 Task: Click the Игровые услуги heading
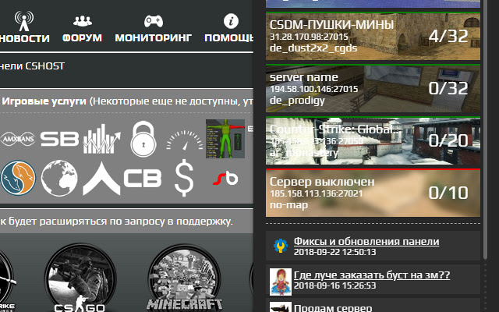pyautogui.click(x=44, y=101)
